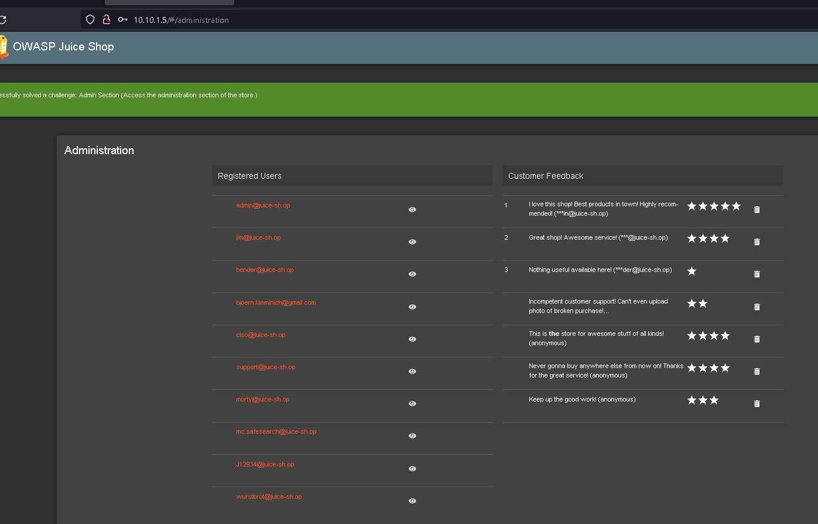Image resolution: width=818 pixels, height=524 pixels.
Task: Click the Administration heading
Action: point(99,150)
